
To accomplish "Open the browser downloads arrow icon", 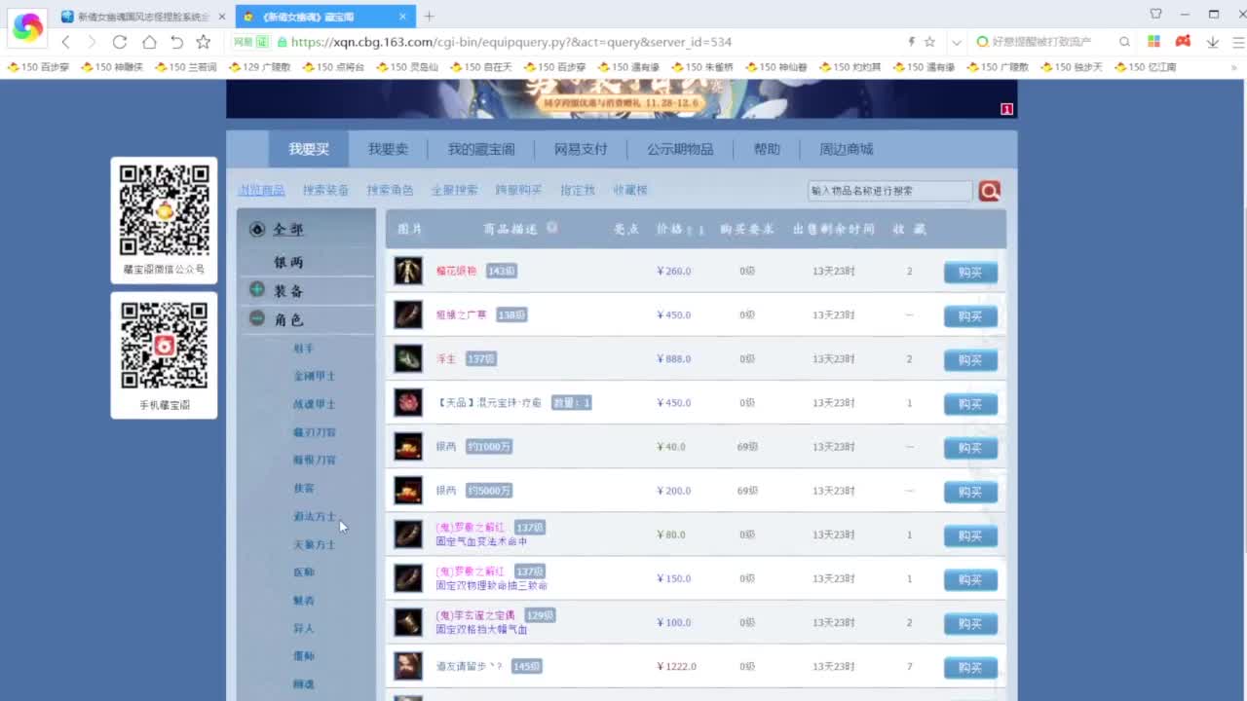I will 1213,42.
